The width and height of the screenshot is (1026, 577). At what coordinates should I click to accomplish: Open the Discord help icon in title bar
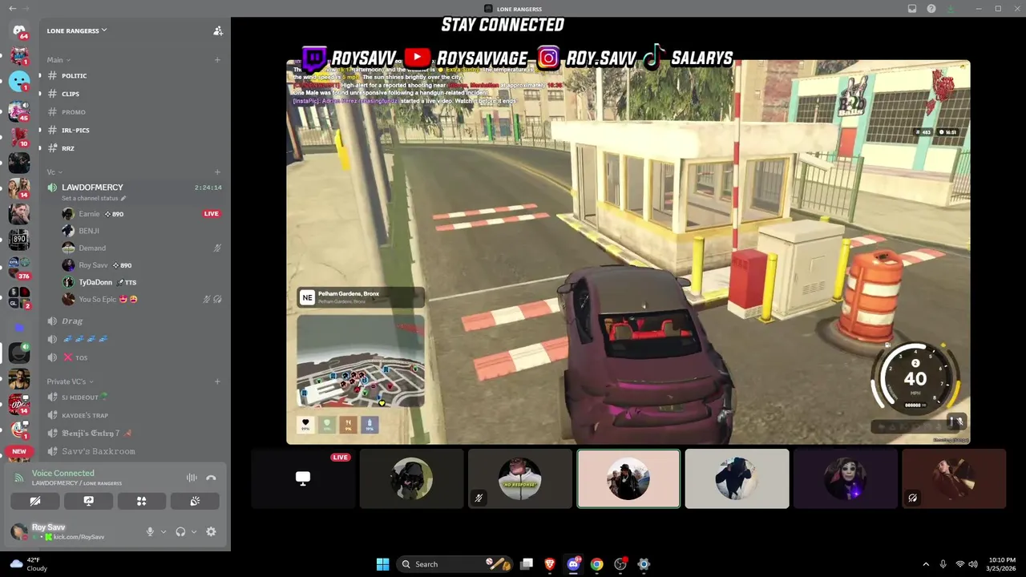(931, 9)
